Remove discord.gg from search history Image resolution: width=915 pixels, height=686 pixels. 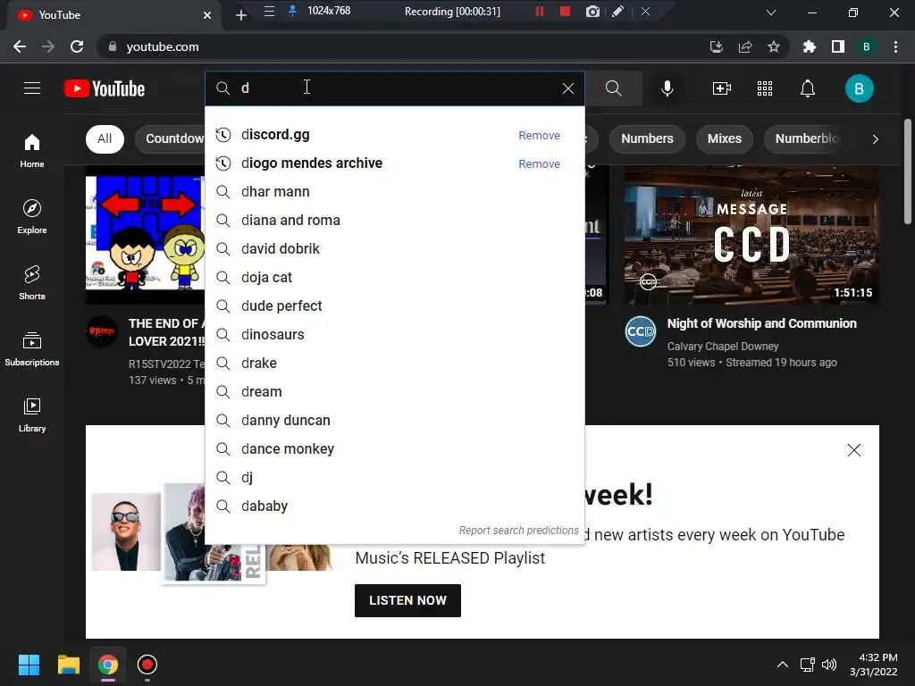(x=539, y=136)
